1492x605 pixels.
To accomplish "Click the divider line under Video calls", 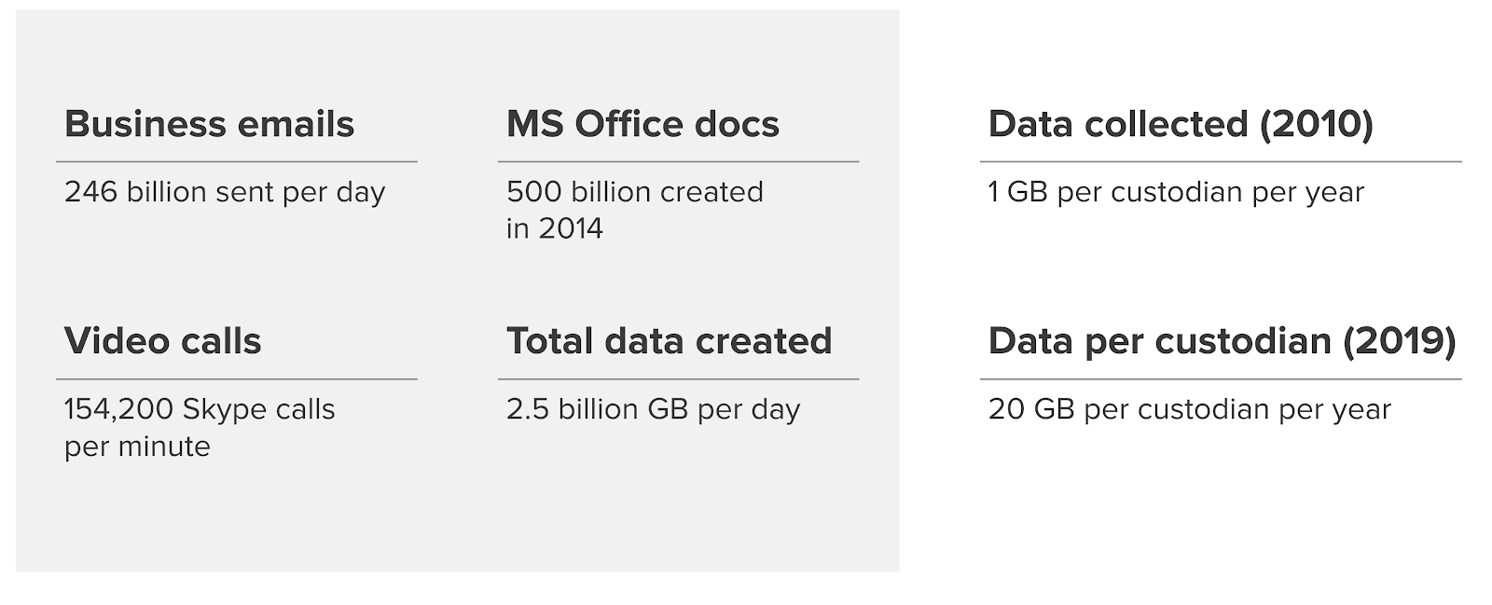I will pyautogui.click(x=237, y=378).
